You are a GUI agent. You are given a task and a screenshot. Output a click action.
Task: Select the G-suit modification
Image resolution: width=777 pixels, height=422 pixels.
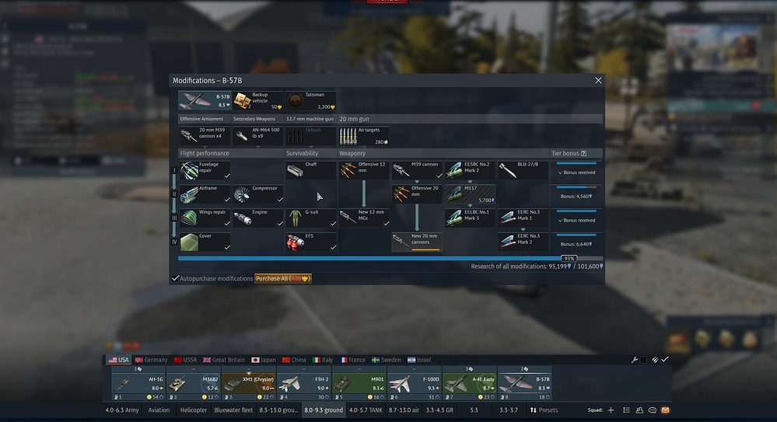[x=296, y=218]
